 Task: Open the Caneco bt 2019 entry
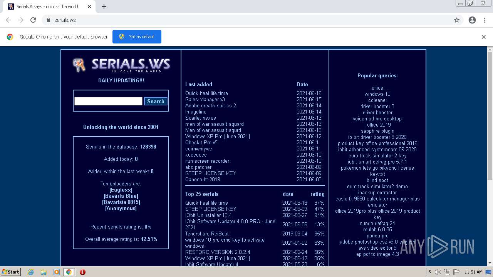pos(203,179)
